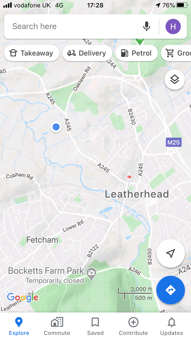Select the Petrol filter chip
Image resolution: width=191 pixels, height=340 pixels.
click(x=137, y=53)
